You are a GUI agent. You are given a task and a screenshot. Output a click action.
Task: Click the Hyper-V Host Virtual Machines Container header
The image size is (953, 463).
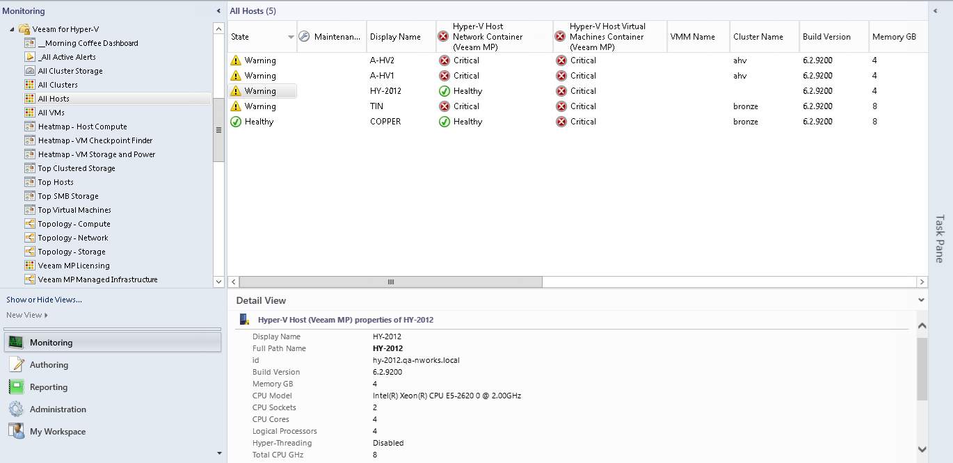[x=610, y=37]
